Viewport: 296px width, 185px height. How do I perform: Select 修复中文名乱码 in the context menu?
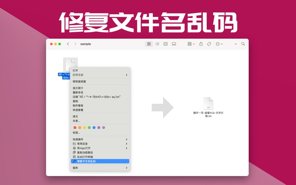pyautogui.click(x=100, y=161)
